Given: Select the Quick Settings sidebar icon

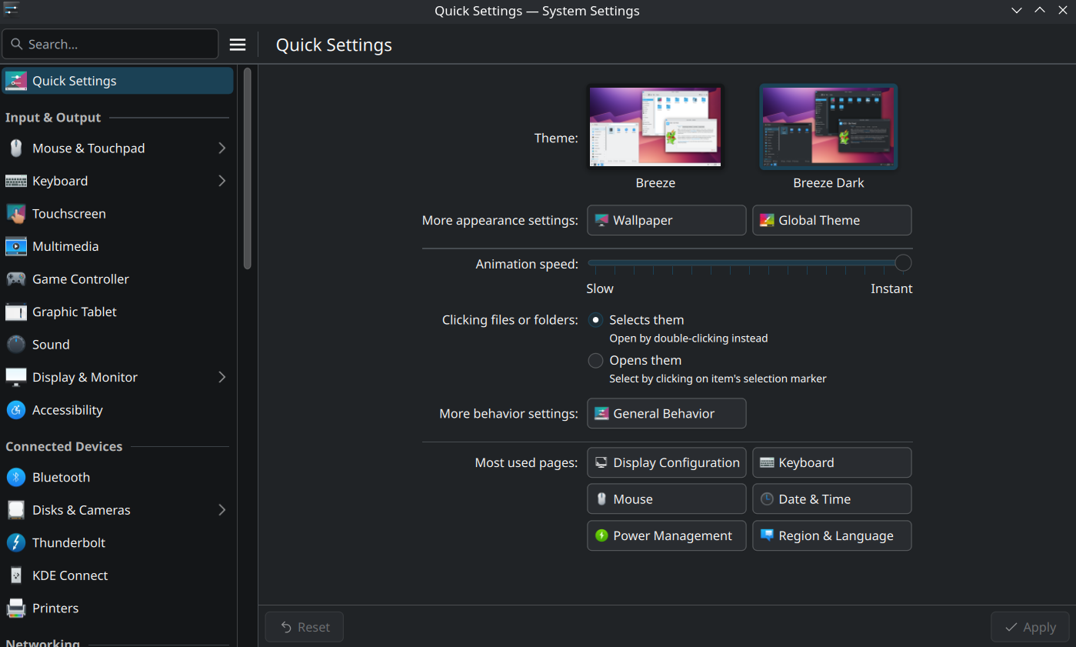Looking at the screenshot, I should click(x=16, y=81).
